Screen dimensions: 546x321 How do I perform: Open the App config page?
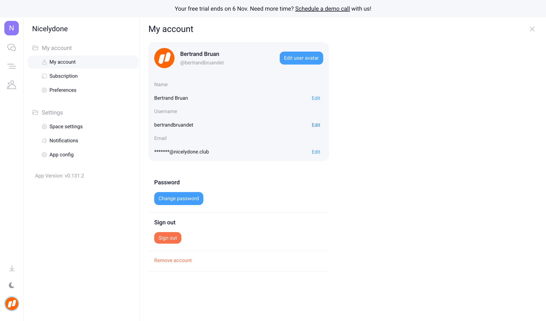[x=61, y=155]
